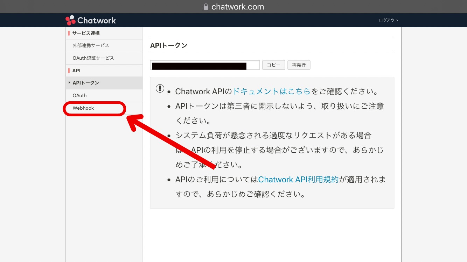Click the Chatwork logo icon

70,20
